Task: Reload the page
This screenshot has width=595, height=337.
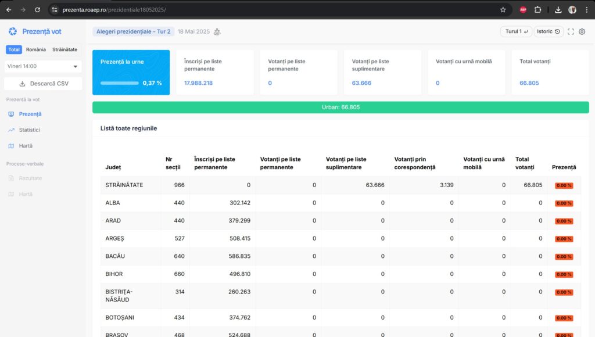Action: [x=38, y=10]
